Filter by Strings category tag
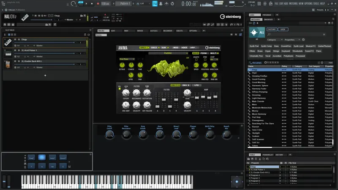 276,51
